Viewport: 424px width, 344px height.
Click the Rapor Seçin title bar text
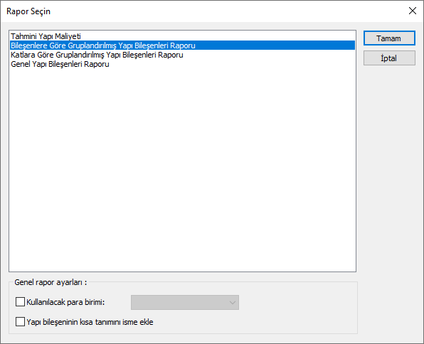click(28, 11)
